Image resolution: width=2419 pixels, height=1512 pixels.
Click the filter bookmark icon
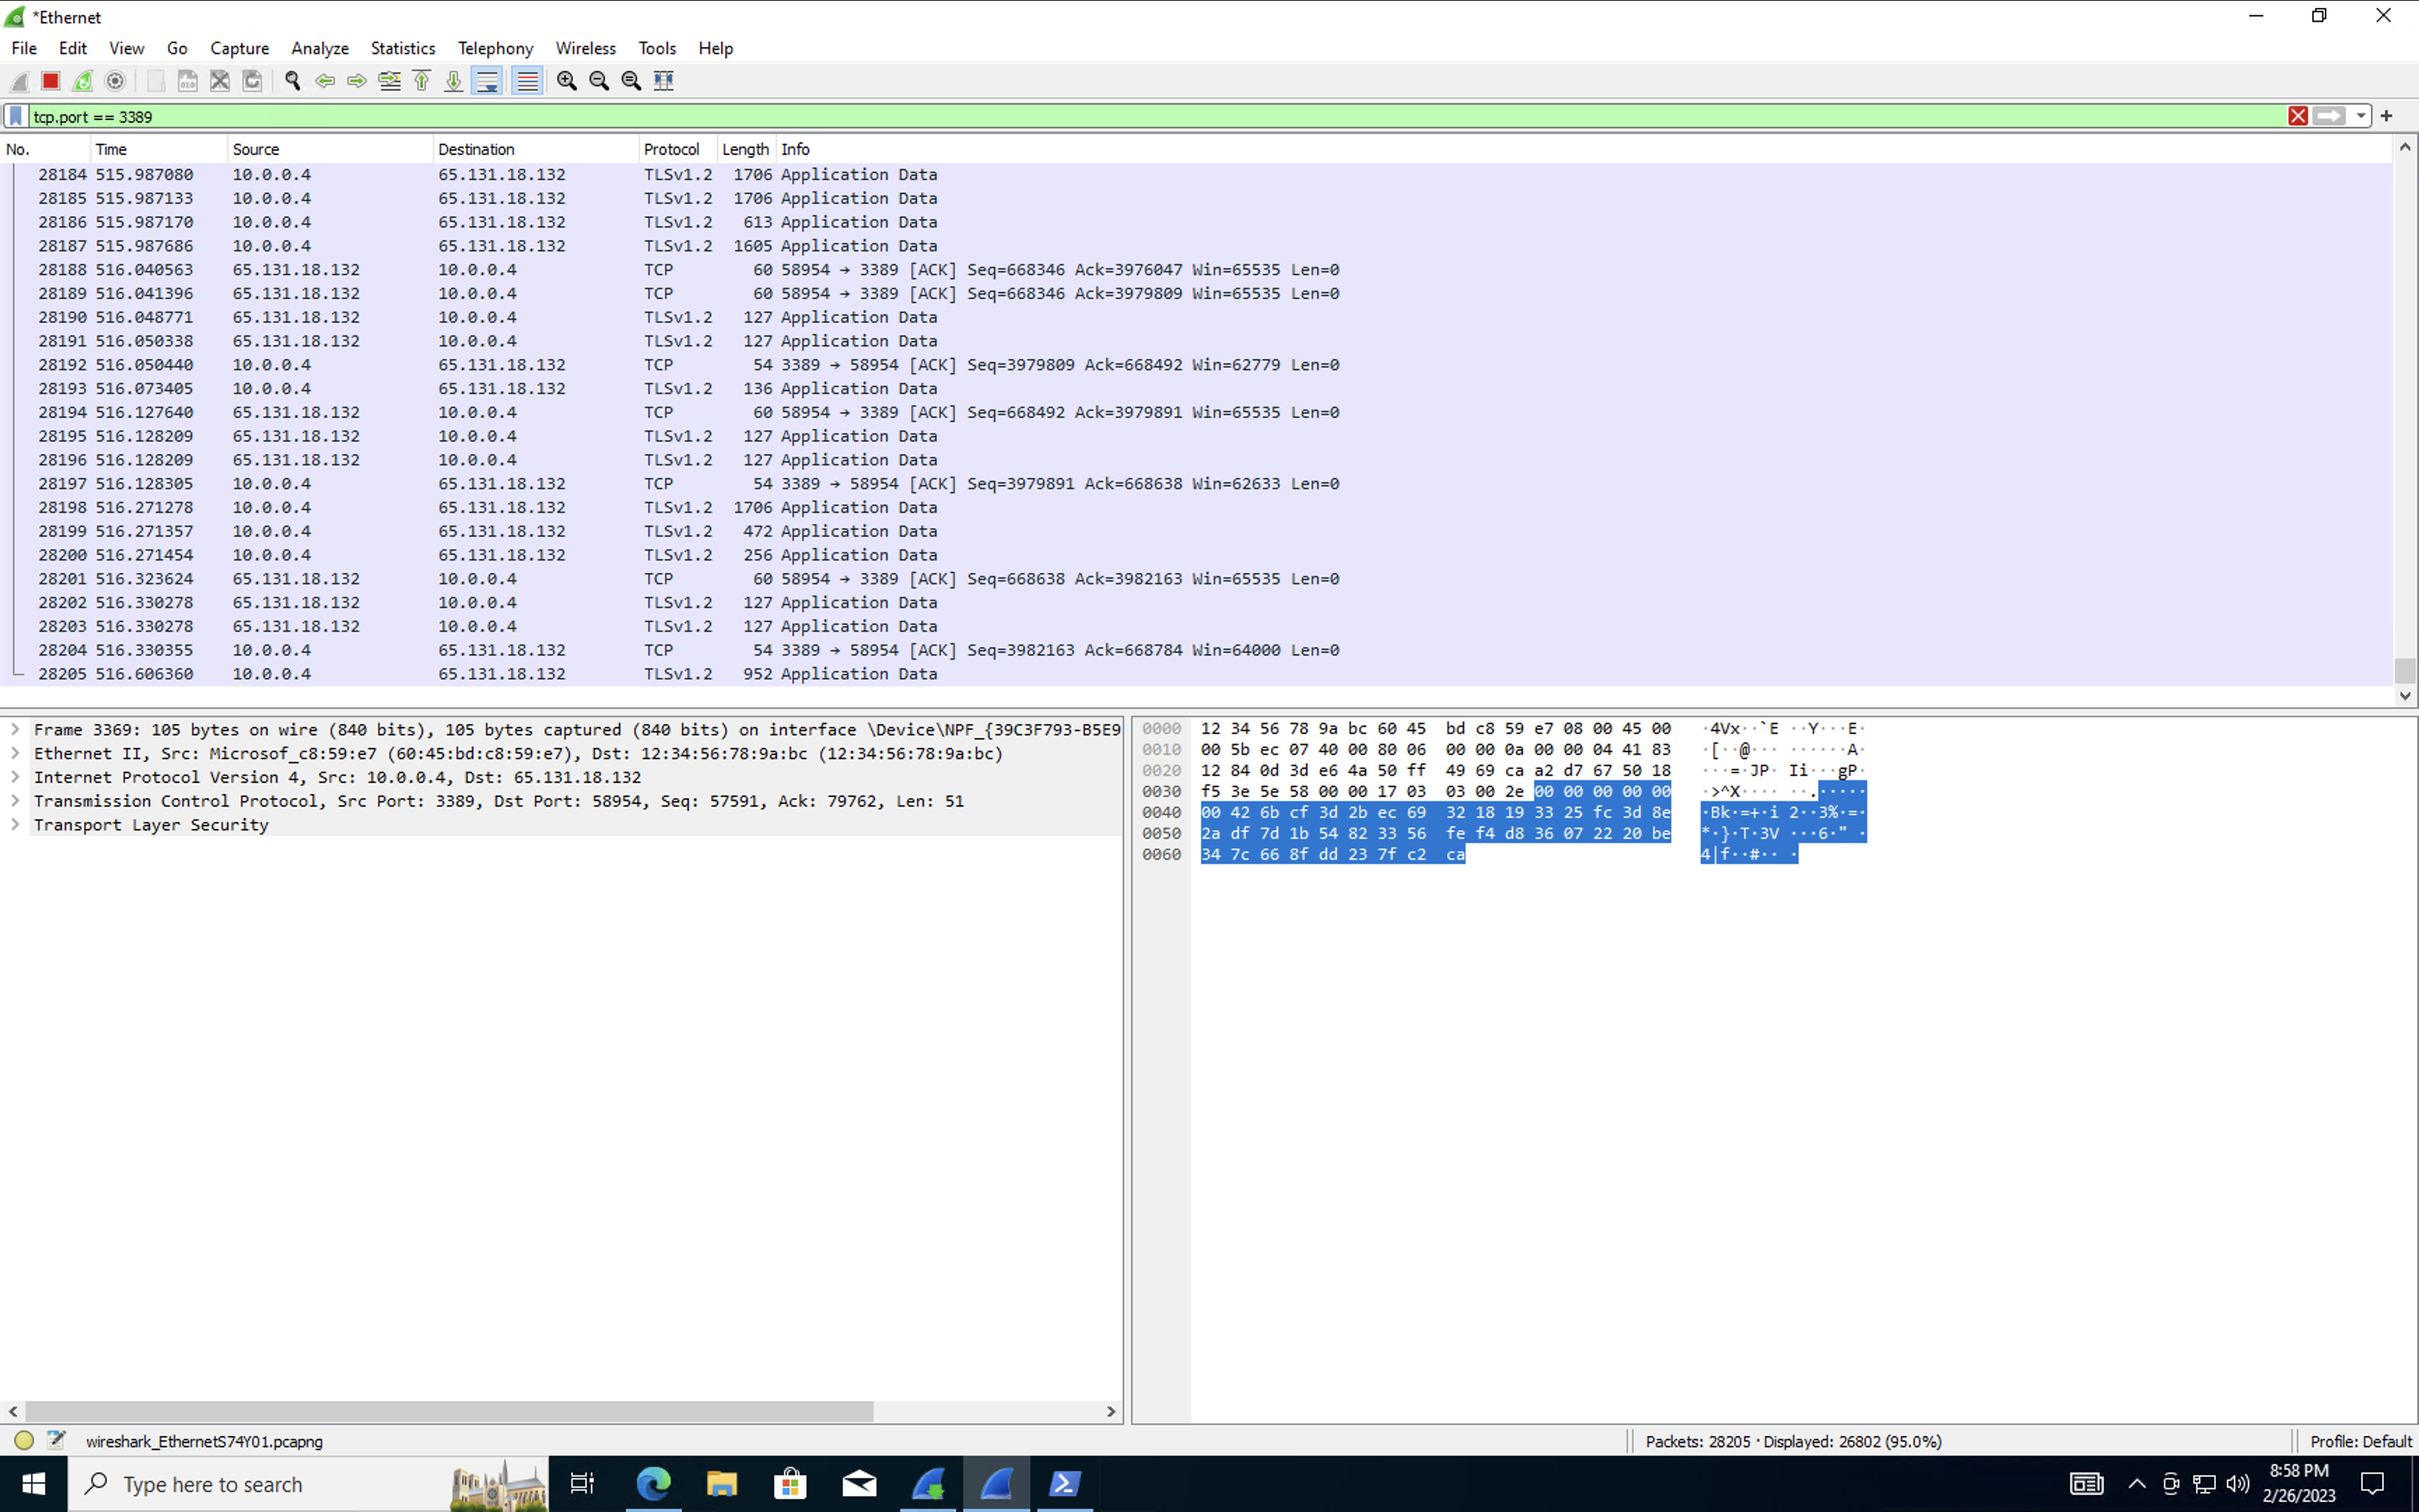[15, 116]
